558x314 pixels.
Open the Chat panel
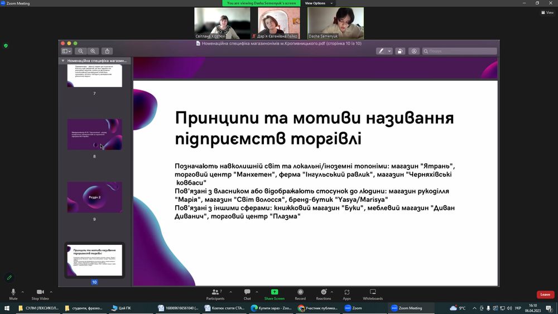[247, 294]
